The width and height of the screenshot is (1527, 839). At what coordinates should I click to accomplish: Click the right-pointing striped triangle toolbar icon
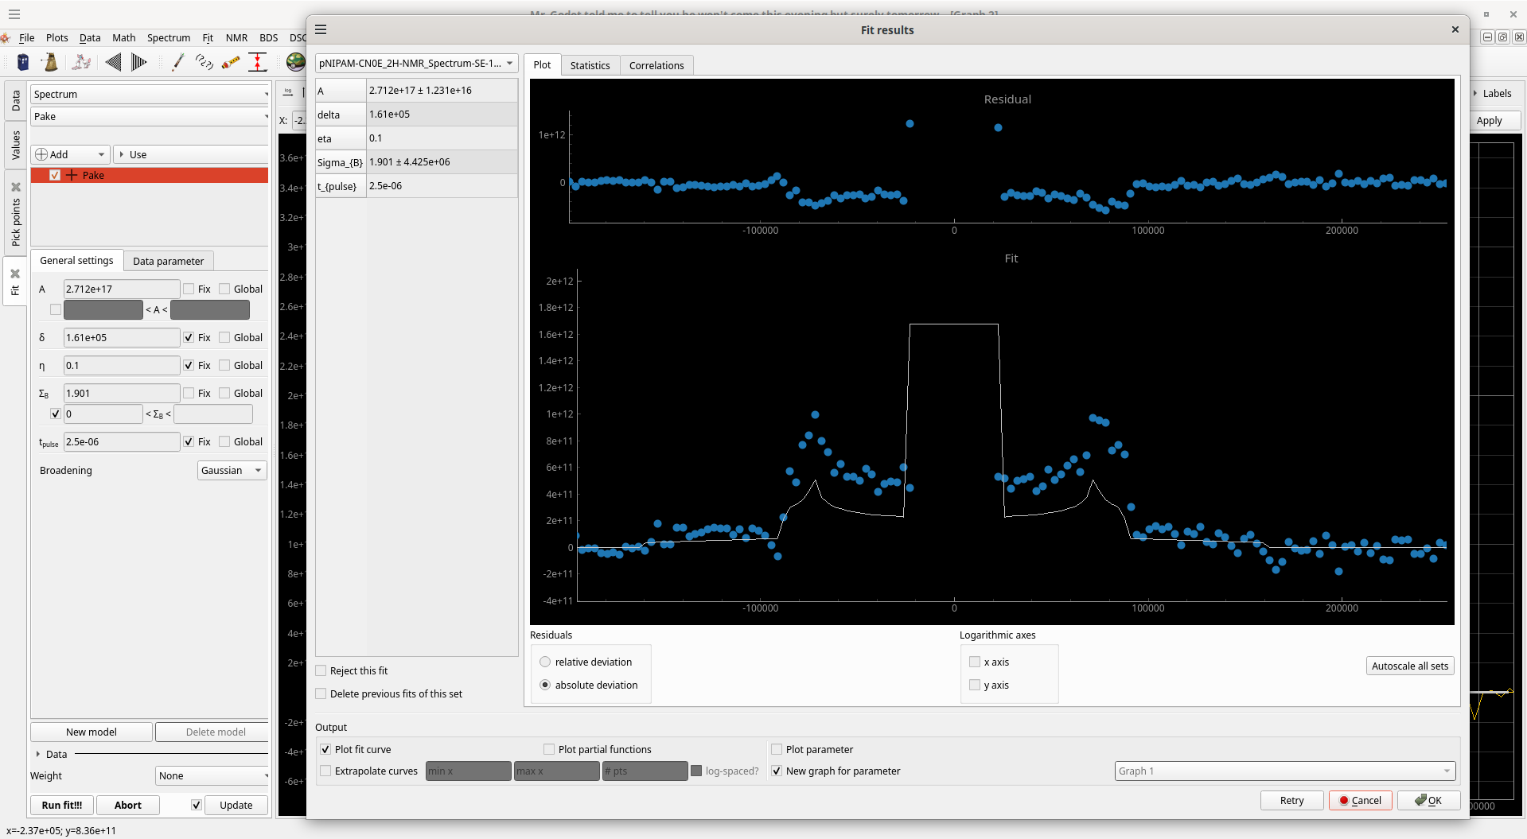[138, 62]
